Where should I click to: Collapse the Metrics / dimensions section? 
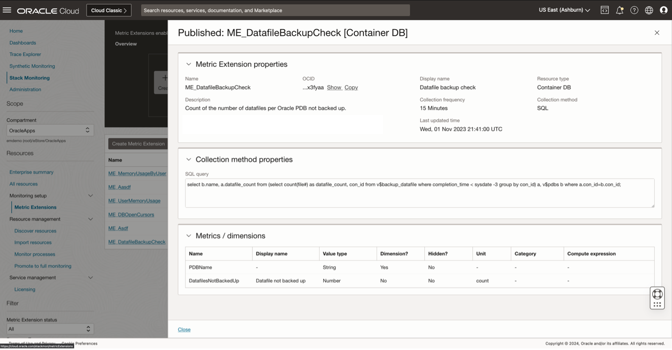(x=188, y=236)
